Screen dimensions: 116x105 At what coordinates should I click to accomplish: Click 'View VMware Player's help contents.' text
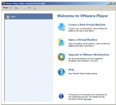point(83,73)
